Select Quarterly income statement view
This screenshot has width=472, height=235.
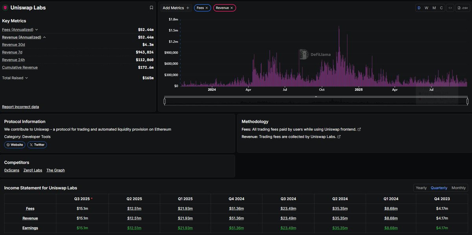tap(439, 188)
